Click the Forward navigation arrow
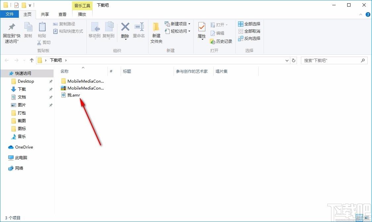Screen dimensions: 372x222 pos(17,60)
